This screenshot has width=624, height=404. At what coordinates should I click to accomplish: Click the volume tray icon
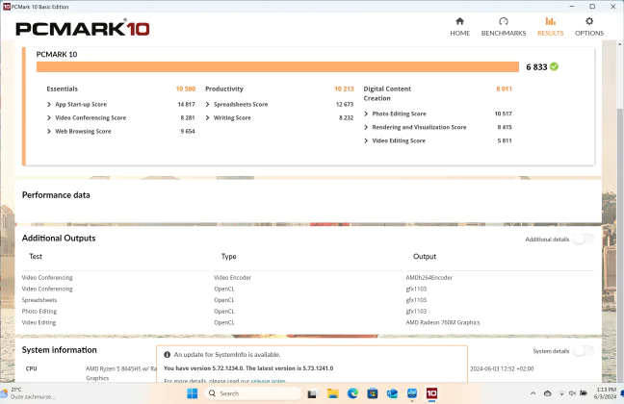coord(572,393)
